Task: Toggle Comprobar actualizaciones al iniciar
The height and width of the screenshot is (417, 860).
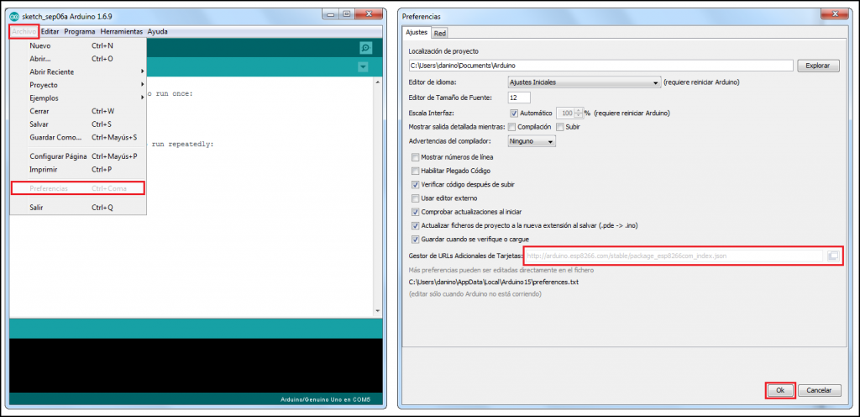Action: 415,212
